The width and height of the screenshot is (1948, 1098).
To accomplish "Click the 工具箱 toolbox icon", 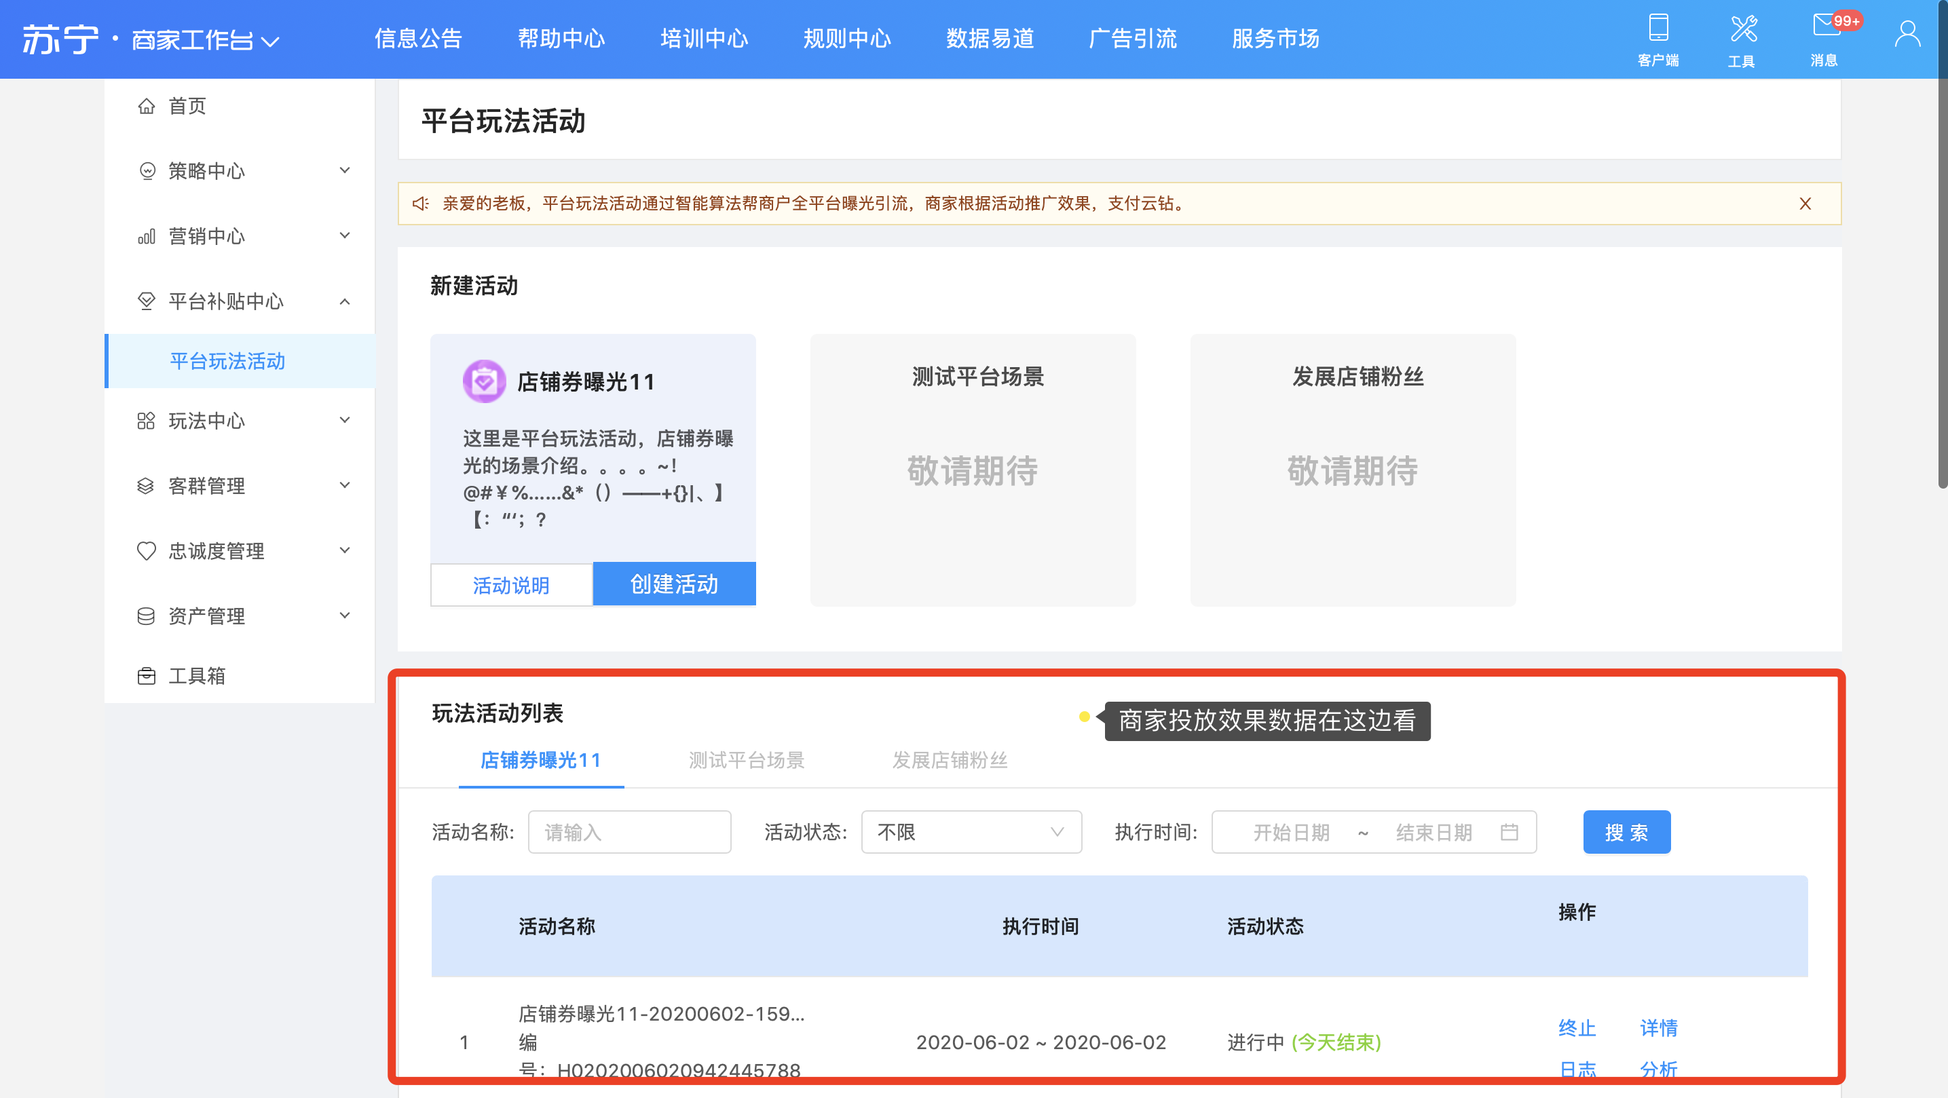I will pos(146,675).
